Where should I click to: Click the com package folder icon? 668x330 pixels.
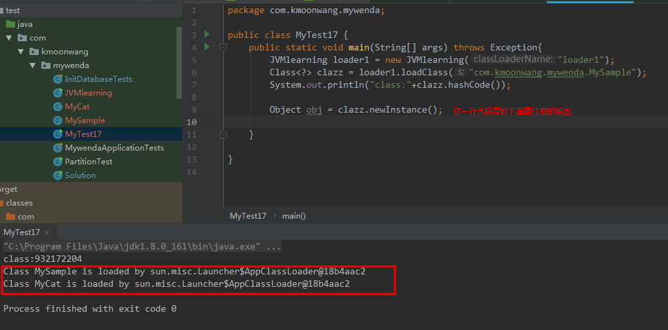22,38
